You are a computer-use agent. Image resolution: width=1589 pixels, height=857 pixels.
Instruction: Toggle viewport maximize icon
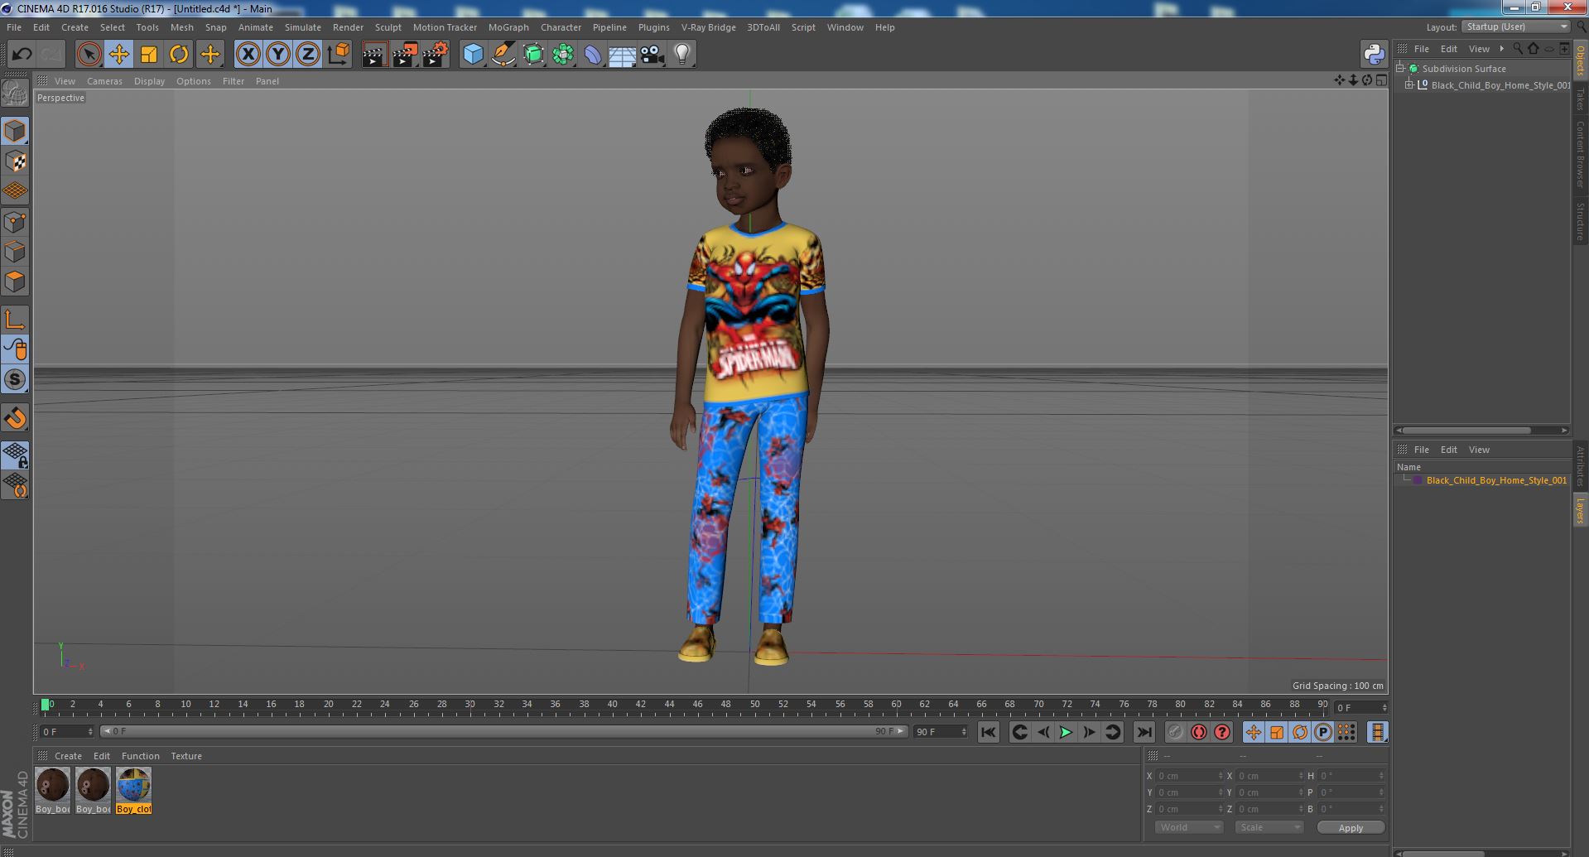pos(1381,80)
